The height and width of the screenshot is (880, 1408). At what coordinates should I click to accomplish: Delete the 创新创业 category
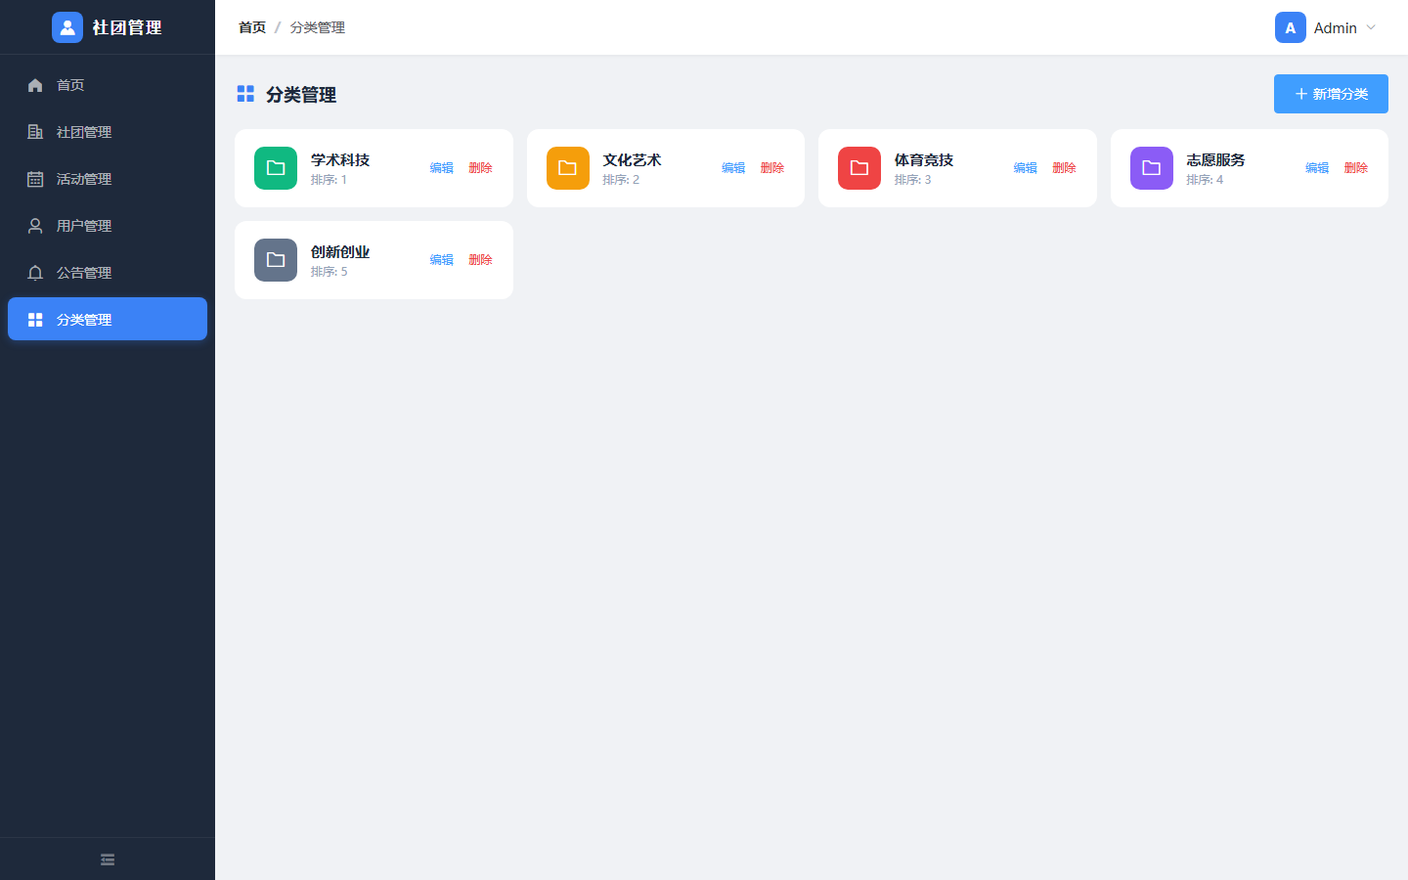(x=481, y=260)
